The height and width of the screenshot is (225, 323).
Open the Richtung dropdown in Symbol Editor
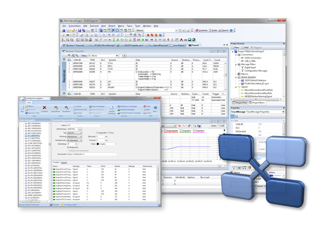click(x=75, y=137)
